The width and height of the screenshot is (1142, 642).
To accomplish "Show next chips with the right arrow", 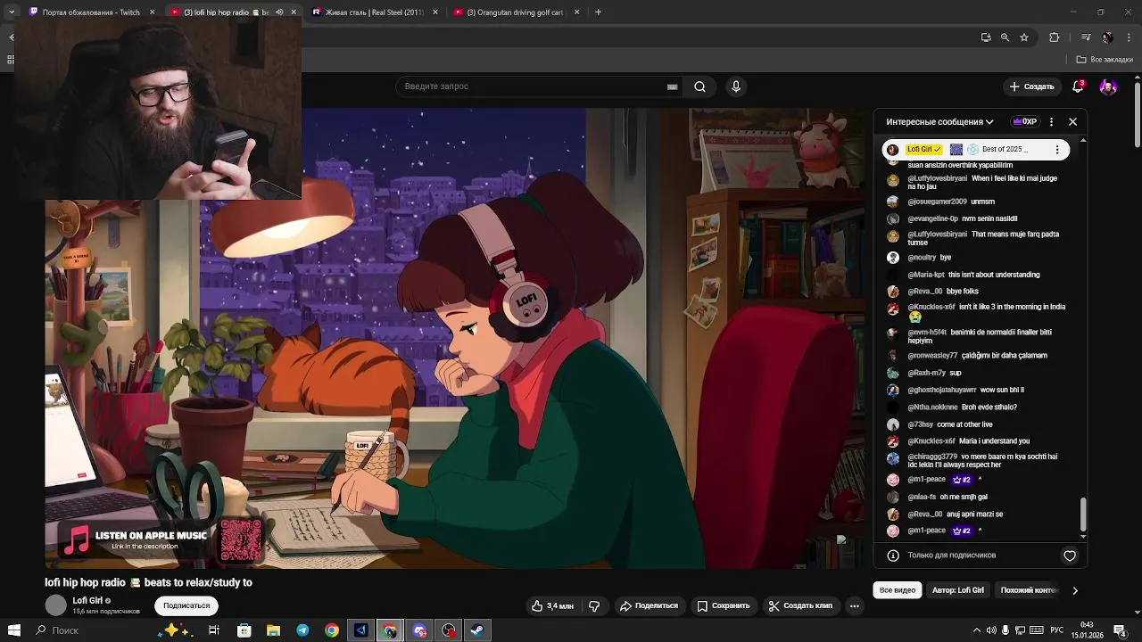I will [x=1075, y=590].
